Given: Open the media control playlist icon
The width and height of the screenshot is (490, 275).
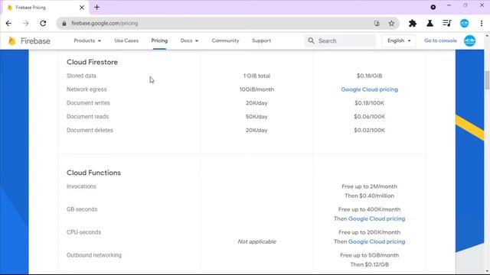Looking at the screenshot, I should (x=447, y=24).
